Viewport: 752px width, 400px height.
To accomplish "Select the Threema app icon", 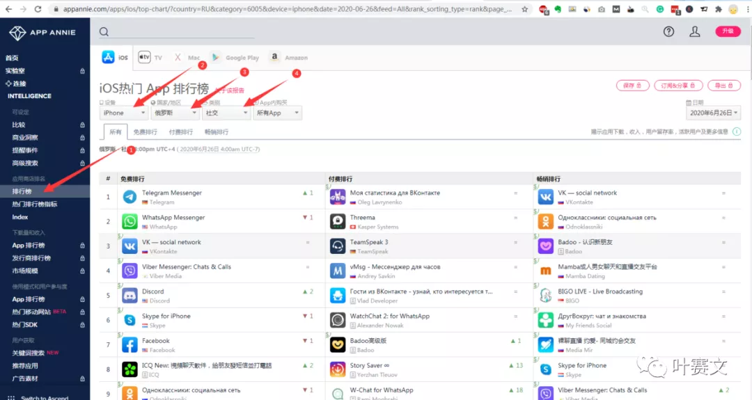I will click(x=338, y=222).
